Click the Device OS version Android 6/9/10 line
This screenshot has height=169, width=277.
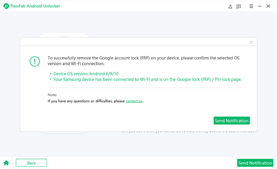84,74
